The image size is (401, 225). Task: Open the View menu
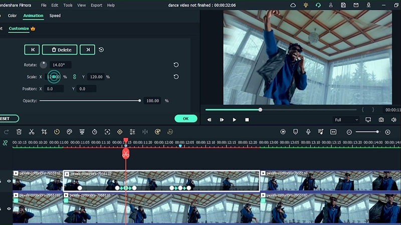click(x=81, y=5)
